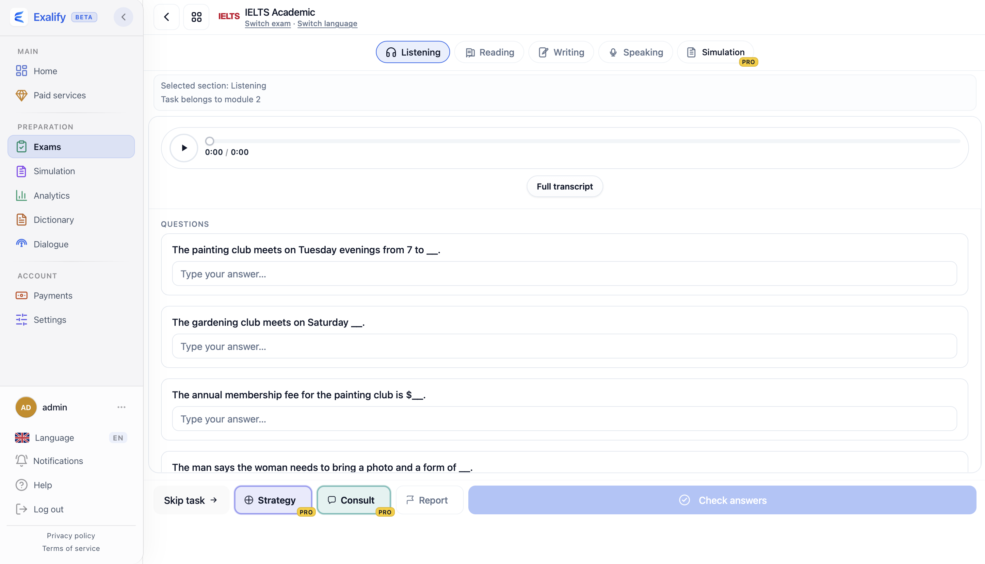Open the exam grid icon
The height and width of the screenshot is (564, 985).
click(196, 17)
